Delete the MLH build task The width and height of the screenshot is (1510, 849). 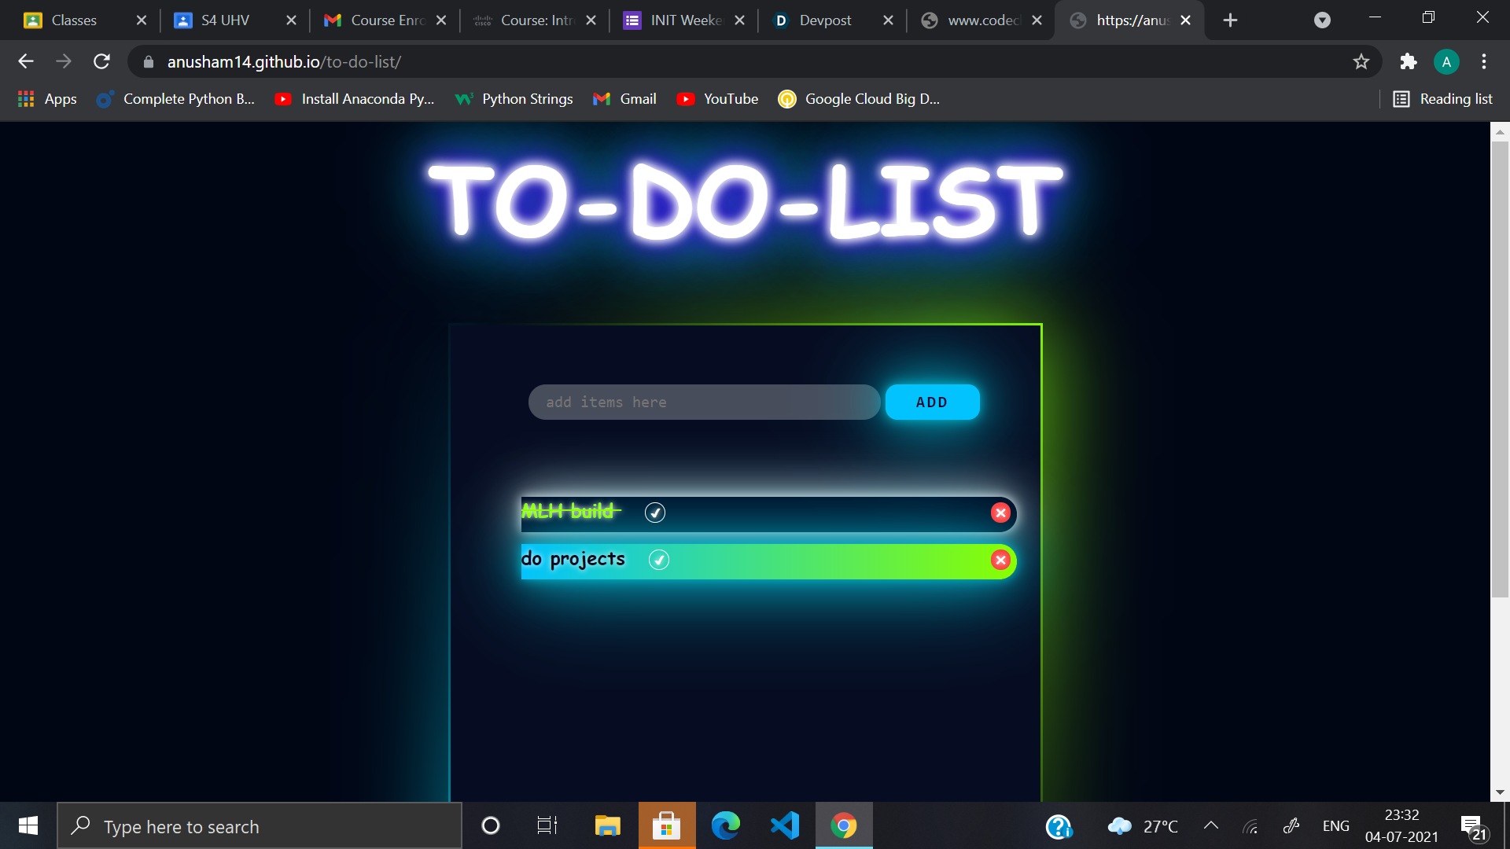pyautogui.click(x=1000, y=513)
